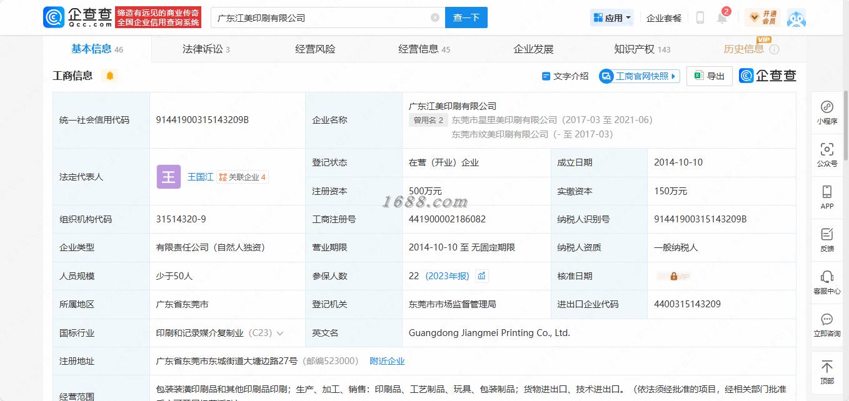This screenshot has height=401, width=849.
Task: Click the 王 avatar of legal representative
Action: [169, 177]
